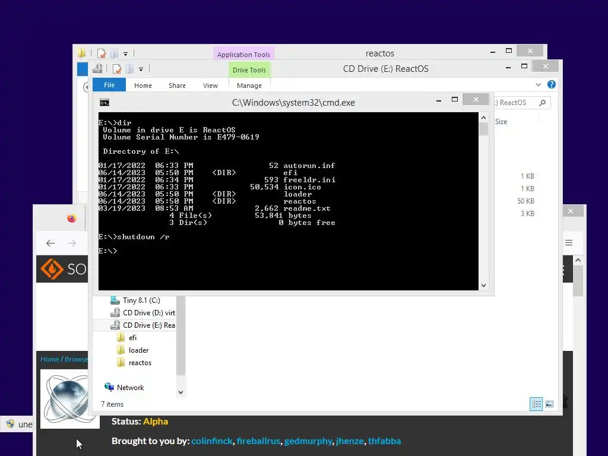Image resolution: width=608 pixels, height=456 pixels.
Task: Click the Size column header
Action: (x=501, y=121)
